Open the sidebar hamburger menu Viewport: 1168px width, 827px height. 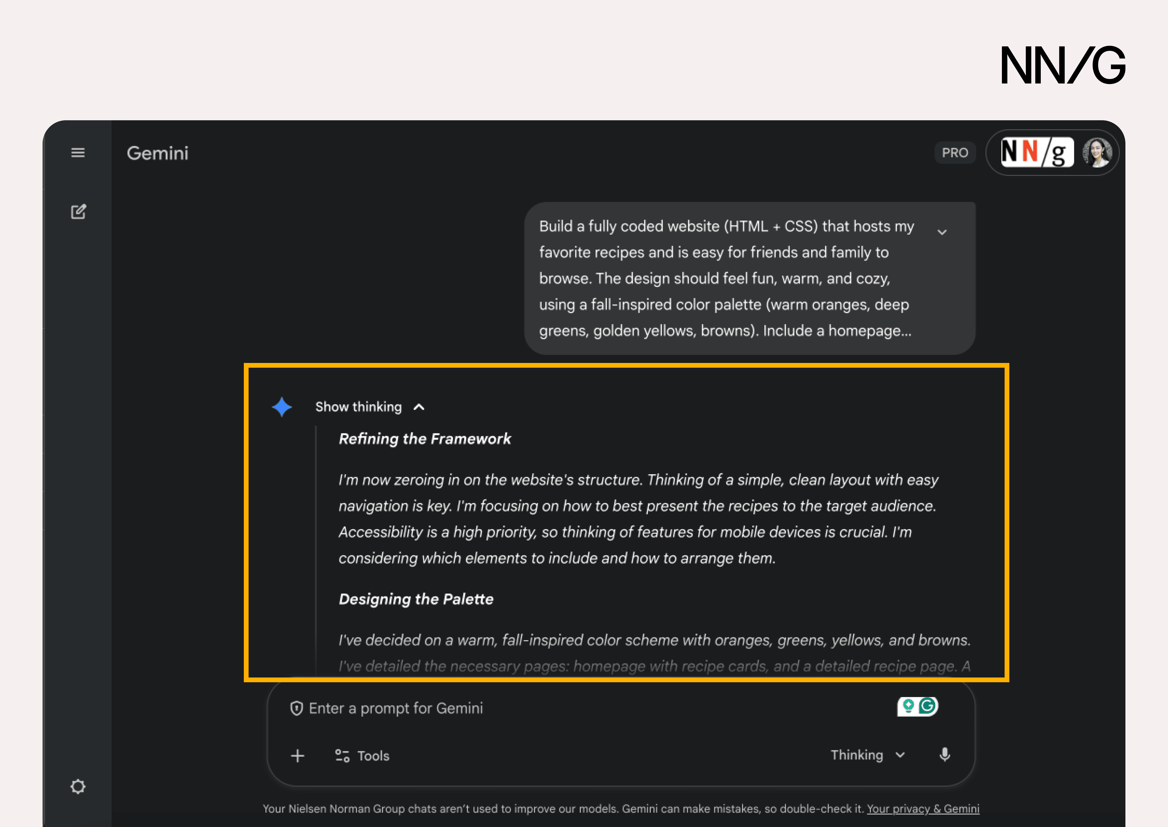79,153
